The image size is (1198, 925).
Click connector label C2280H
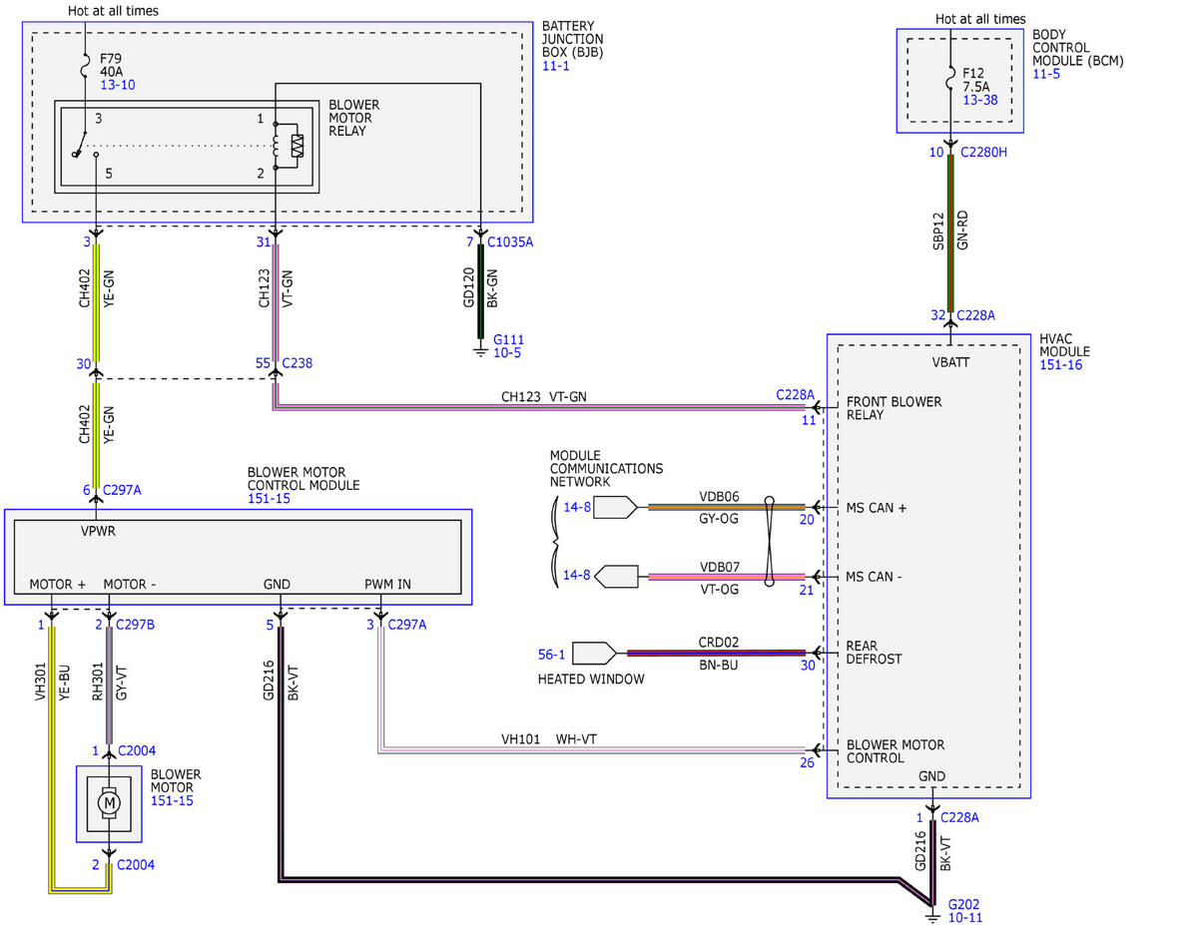tap(984, 152)
